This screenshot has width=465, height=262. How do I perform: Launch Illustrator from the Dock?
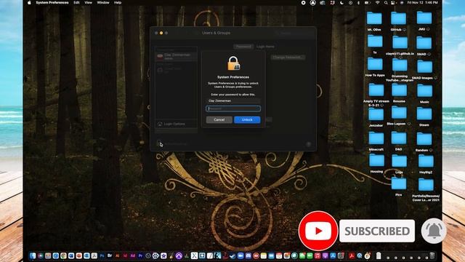click(118, 255)
